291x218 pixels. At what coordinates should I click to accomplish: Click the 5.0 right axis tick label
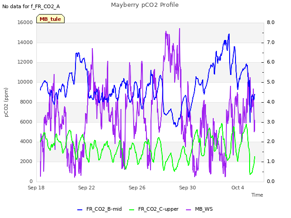(x=271, y=82)
